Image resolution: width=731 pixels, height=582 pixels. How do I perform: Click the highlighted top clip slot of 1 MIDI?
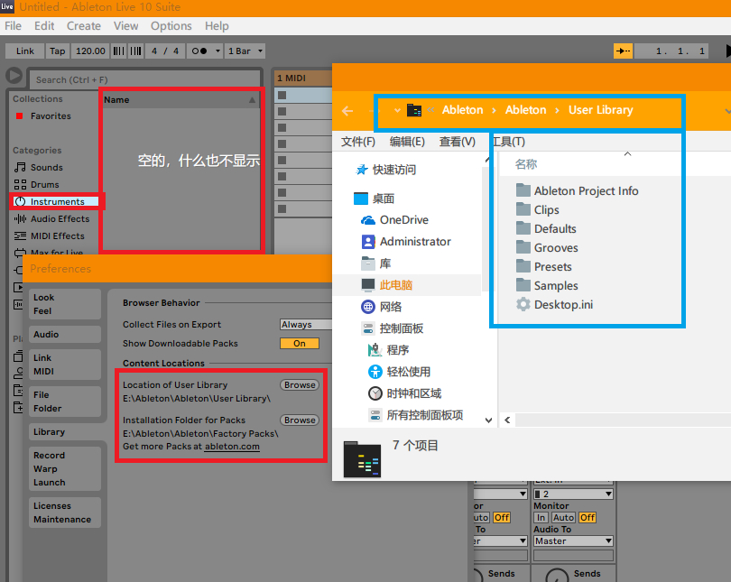coord(303,95)
